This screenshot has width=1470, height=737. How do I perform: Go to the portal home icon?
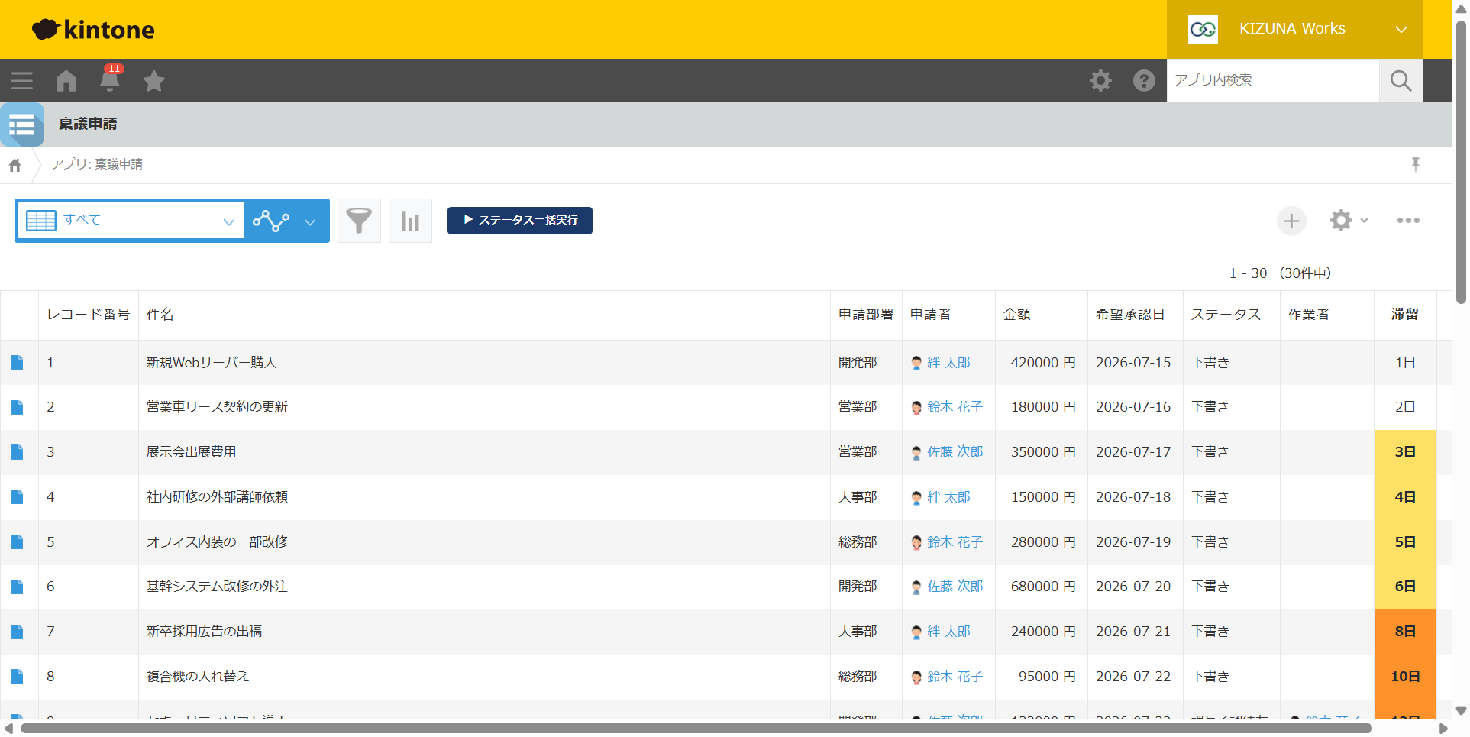[x=66, y=81]
